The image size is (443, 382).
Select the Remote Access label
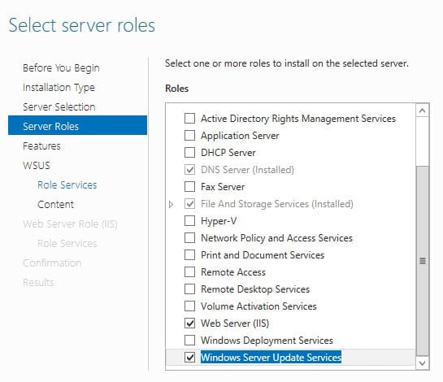pyautogui.click(x=233, y=271)
